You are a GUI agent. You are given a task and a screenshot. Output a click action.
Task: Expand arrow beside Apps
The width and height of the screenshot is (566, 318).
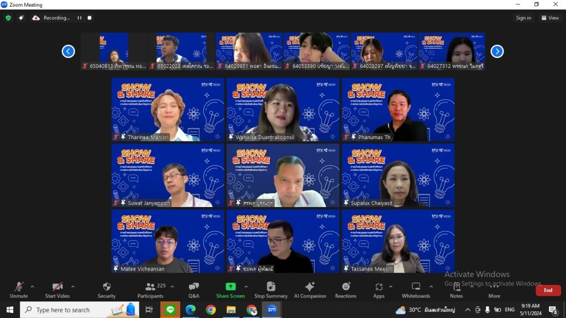tap(391, 287)
